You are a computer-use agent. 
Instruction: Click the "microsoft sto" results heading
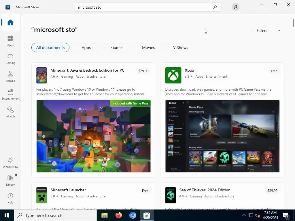pyautogui.click(x=54, y=30)
